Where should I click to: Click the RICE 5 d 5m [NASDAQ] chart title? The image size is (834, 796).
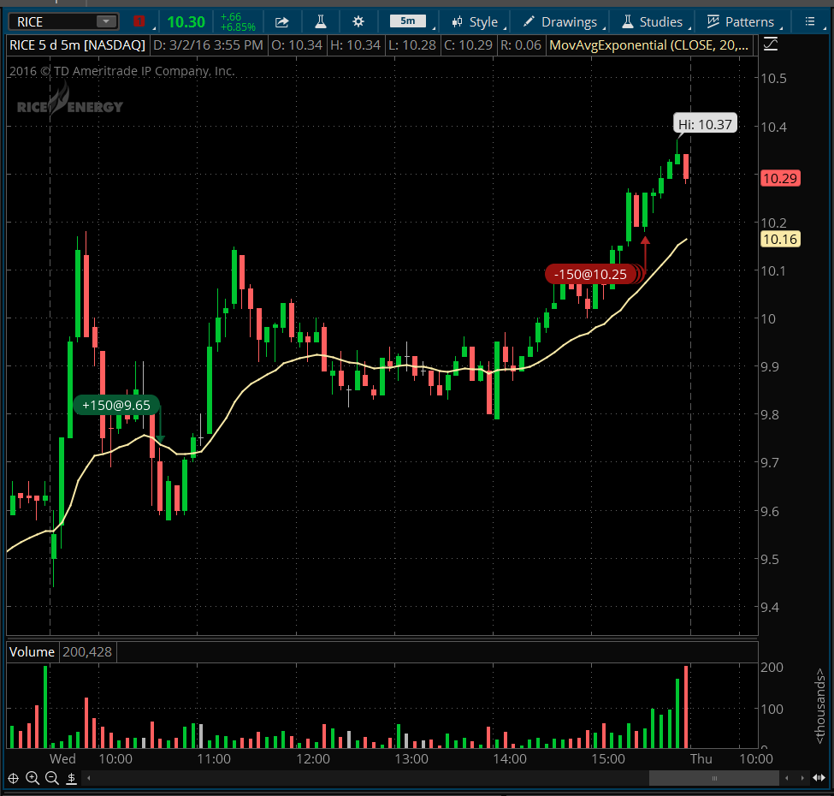tap(77, 45)
